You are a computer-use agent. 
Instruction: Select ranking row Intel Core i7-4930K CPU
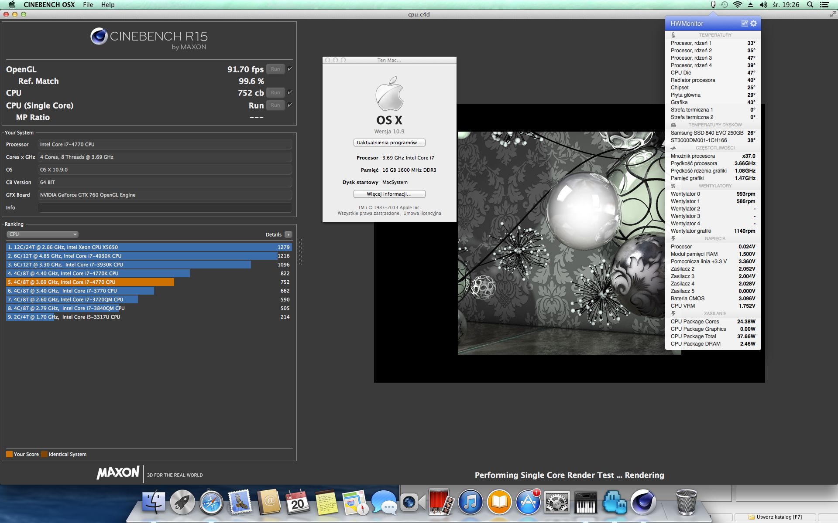click(x=149, y=256)
